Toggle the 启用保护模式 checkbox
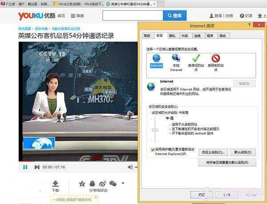Screen dimensions: 267x204 pos(153,150)
